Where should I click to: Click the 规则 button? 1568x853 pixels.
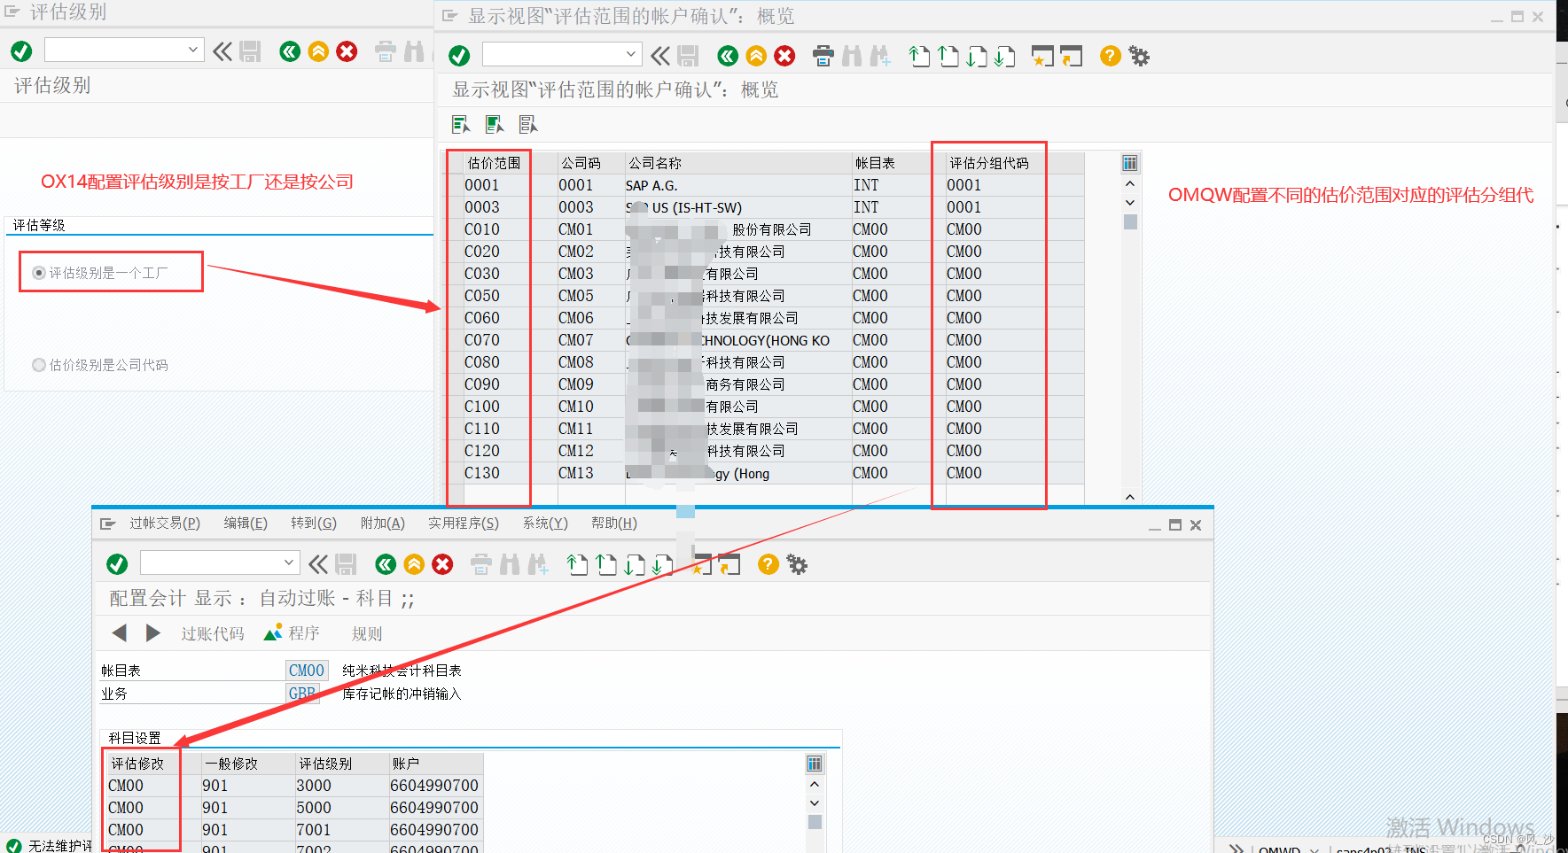coord(365,632)
